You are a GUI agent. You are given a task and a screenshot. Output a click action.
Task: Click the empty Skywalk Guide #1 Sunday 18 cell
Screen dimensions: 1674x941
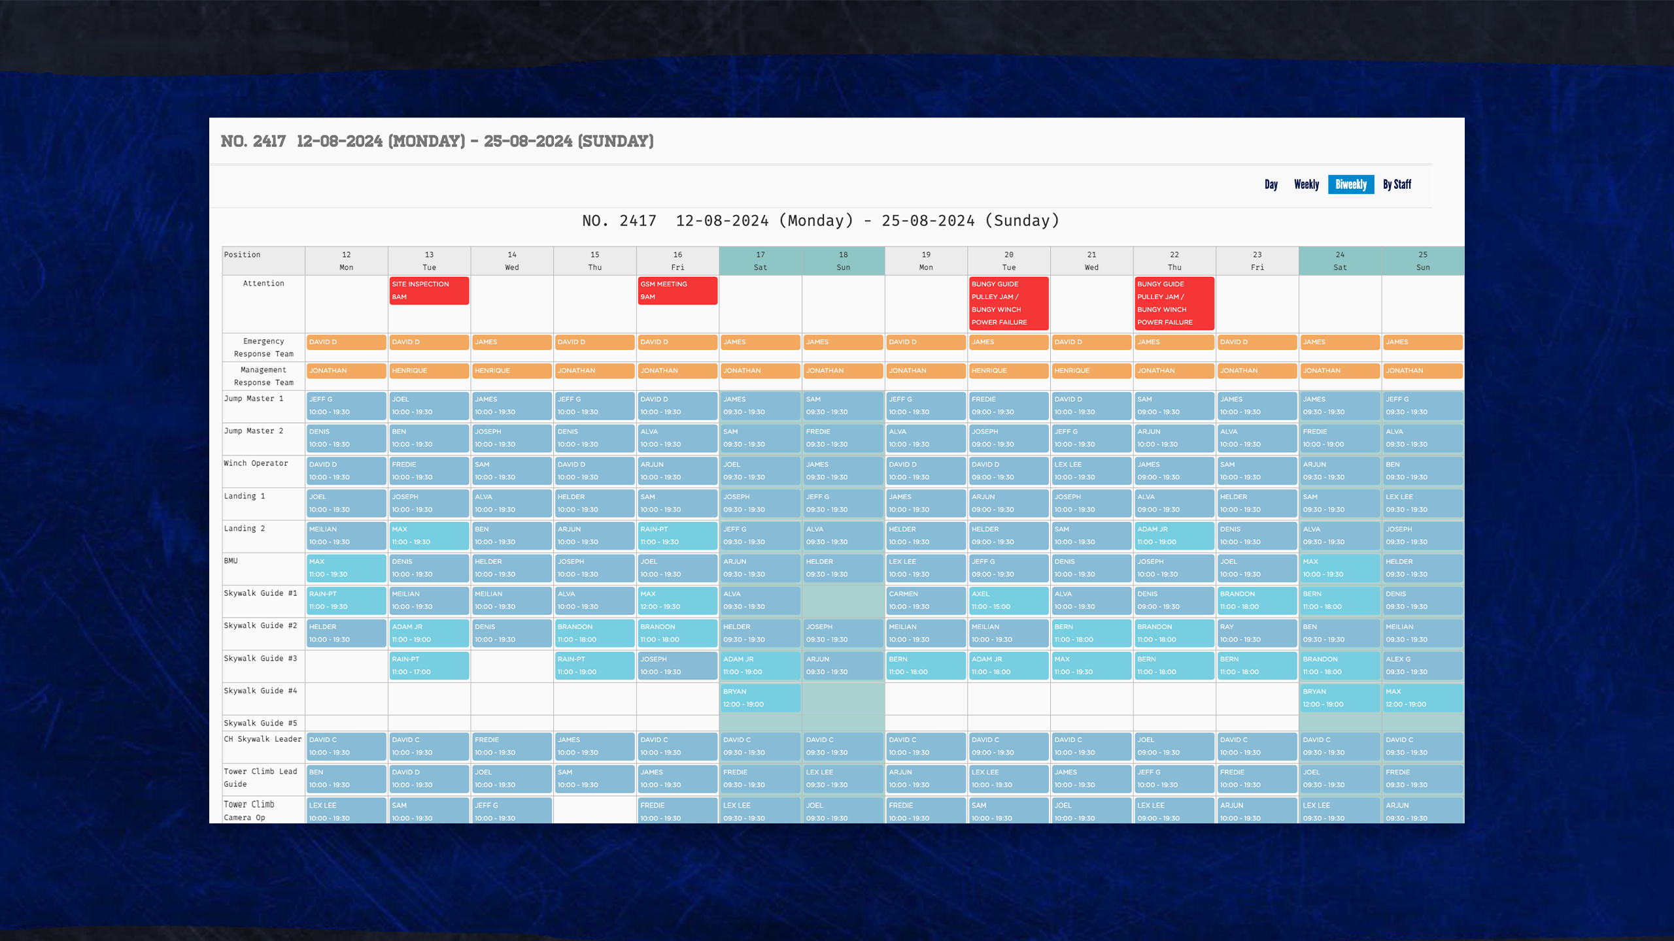pyautogui.click(x=843, y=601)
